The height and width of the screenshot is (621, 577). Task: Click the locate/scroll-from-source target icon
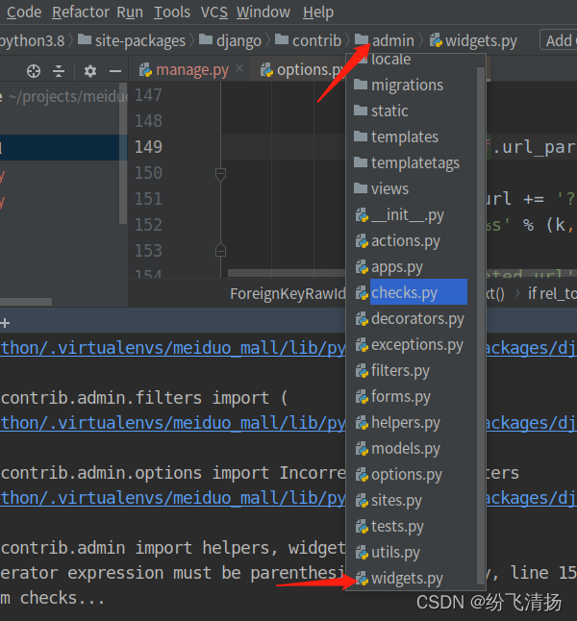pyautogui.click(x=34, y=71)
